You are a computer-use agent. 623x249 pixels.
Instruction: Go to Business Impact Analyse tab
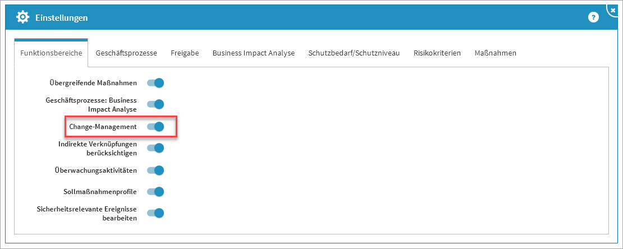click(253, 53)
